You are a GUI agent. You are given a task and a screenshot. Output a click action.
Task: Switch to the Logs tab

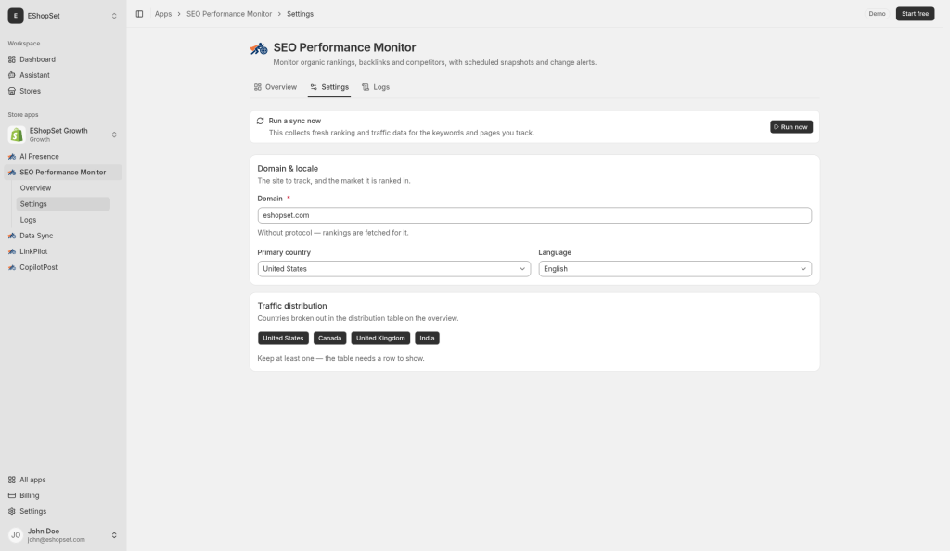click(376, 87)
